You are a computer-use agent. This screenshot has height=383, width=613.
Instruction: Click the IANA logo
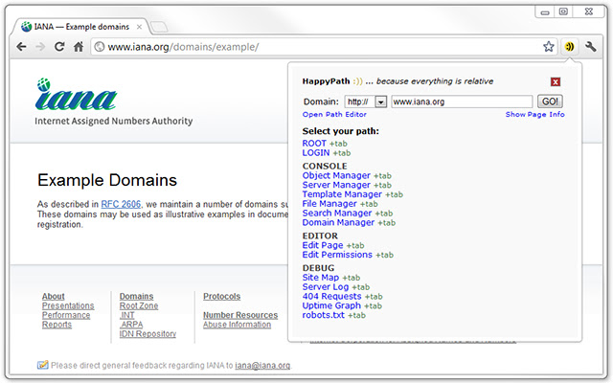click(77, 94)
